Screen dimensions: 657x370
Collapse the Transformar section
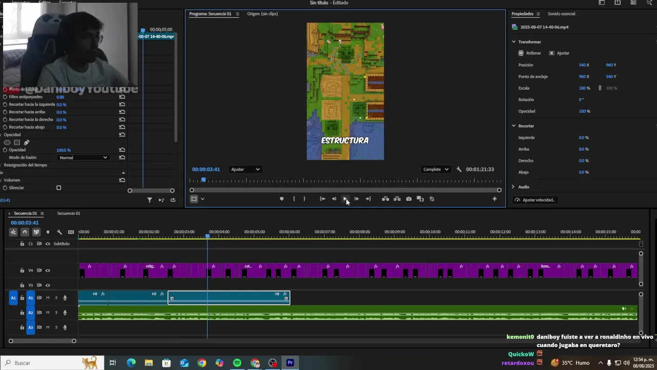(x=513, y=42)
